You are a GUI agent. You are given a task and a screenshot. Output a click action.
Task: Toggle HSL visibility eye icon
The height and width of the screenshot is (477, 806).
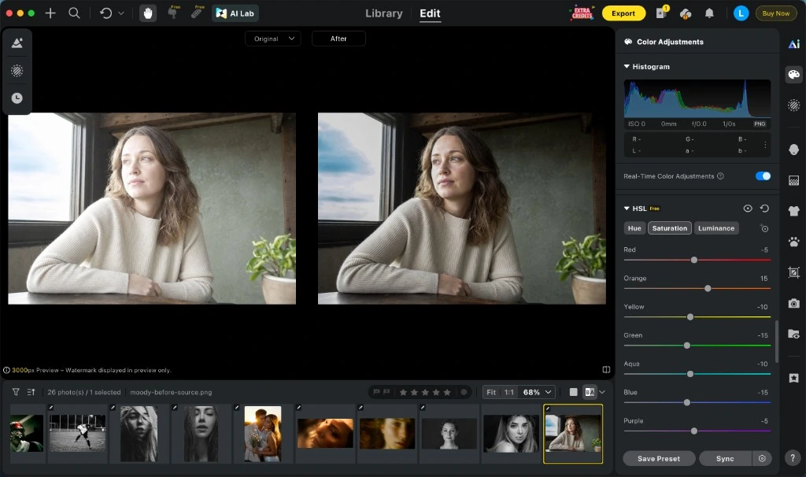point(748,208)
